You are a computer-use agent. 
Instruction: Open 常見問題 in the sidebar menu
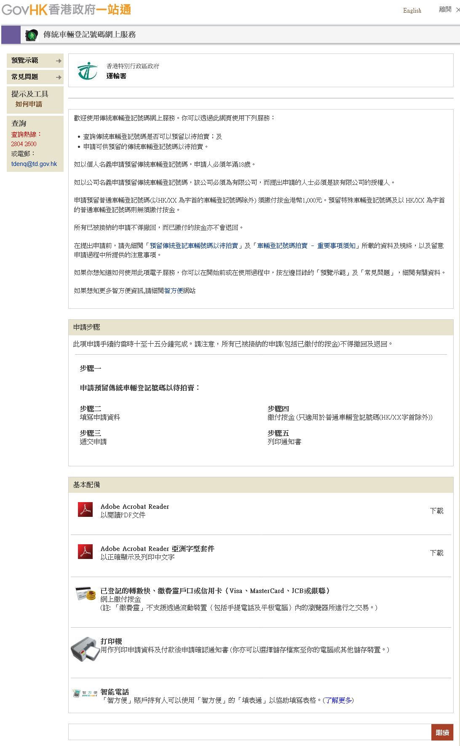click(25, 77)
